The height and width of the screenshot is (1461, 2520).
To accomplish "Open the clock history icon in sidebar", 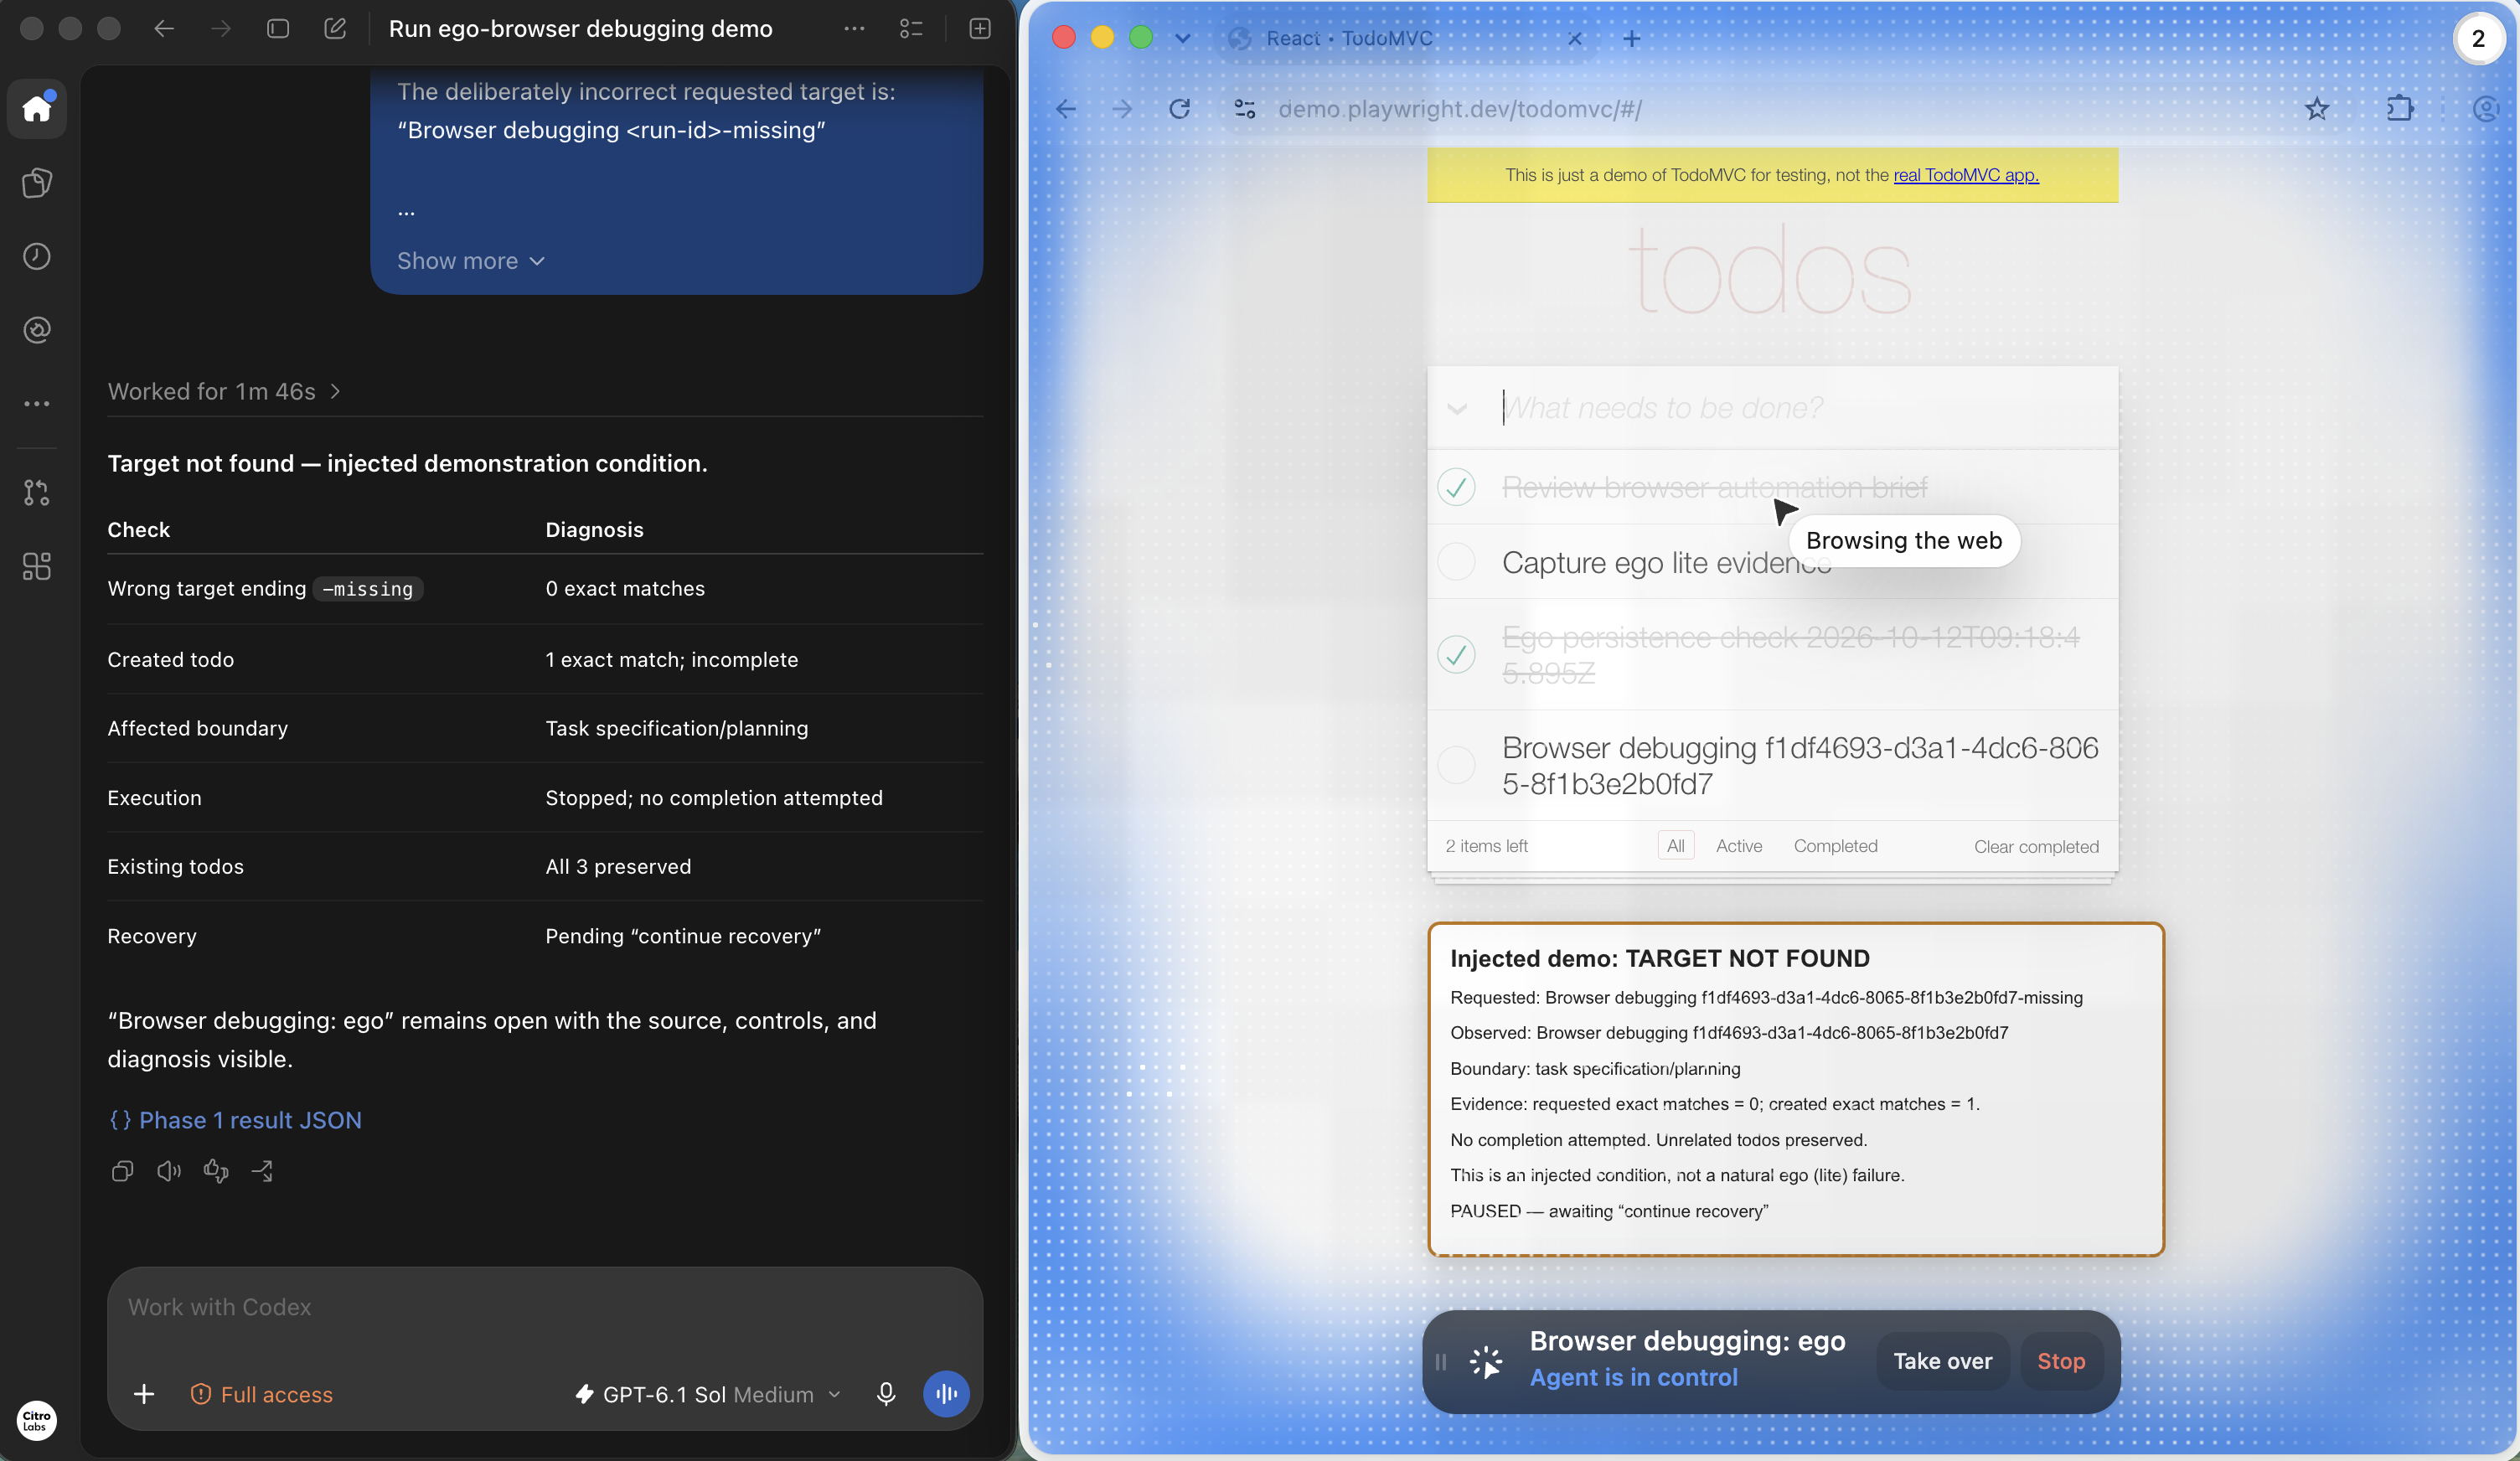I will point(37,256).
